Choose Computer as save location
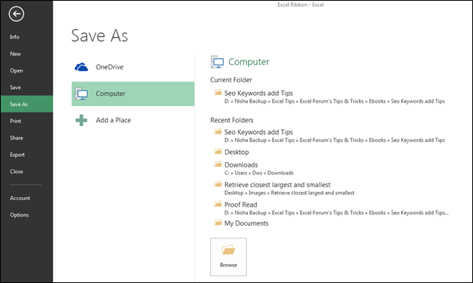Image resolution: width=473 pixels, height=283 pixels. click(133, 94)
